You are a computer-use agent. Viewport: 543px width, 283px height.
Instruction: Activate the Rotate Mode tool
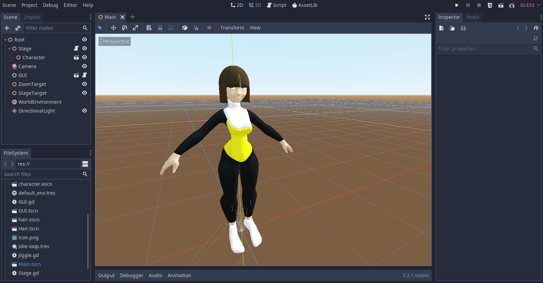click(x=125, y=28)
